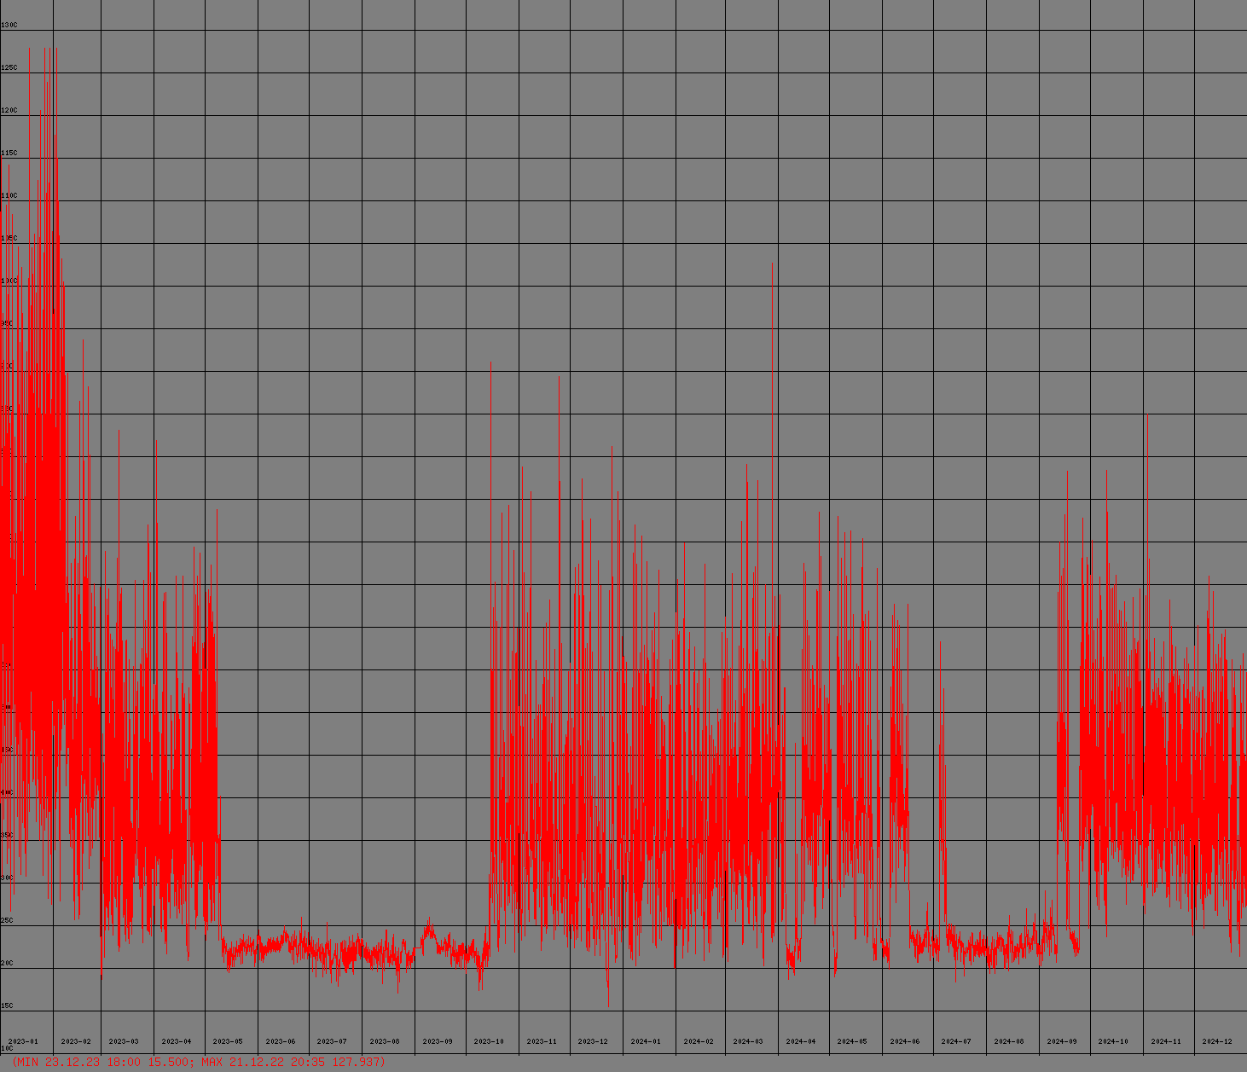Screen dimensions: 1247x1072
Task: Select the 2023-05 label on the time axis
Action: [228, 1041]
